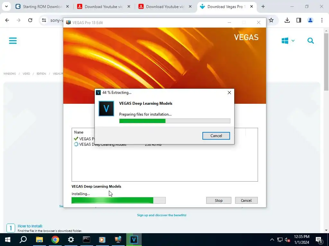Click the page vertical scrollbar thumb
Viewport: 329px width, 246px height.
pos(326,62)
